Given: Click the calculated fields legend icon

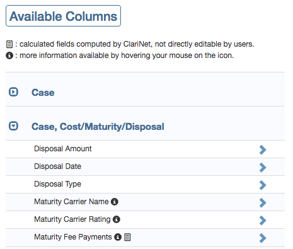Looking at the screenshot, I should point(9,44).
